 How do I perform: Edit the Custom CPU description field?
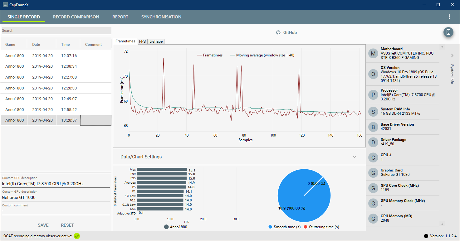(x=56, y=184)
